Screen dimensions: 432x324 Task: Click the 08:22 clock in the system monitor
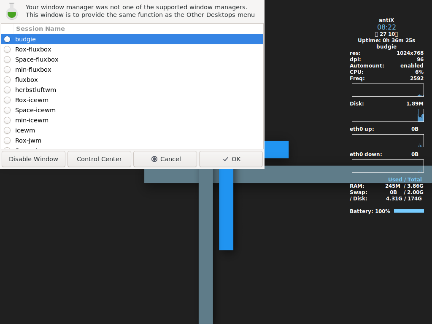(386, 27)
